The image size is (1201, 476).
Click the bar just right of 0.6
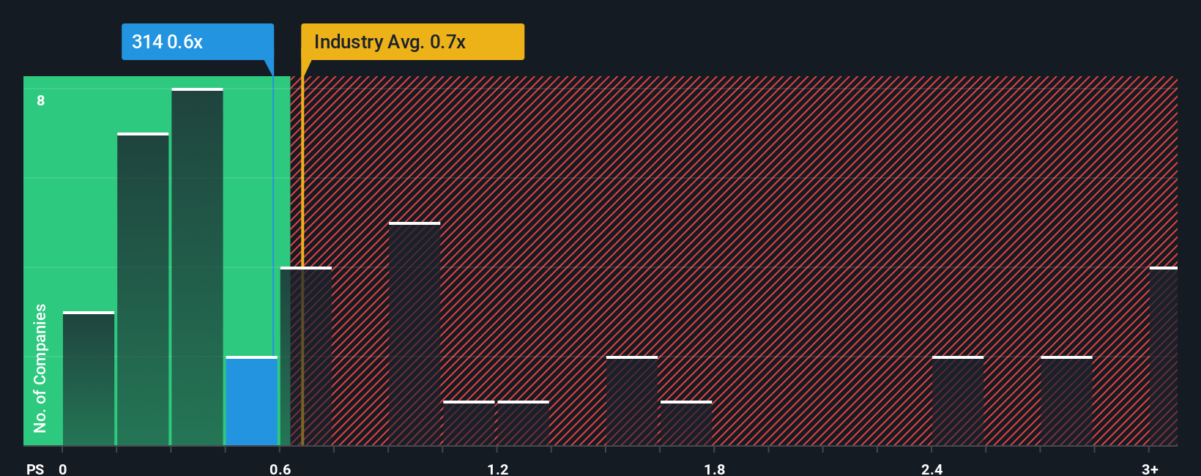(x=306, y=357)
